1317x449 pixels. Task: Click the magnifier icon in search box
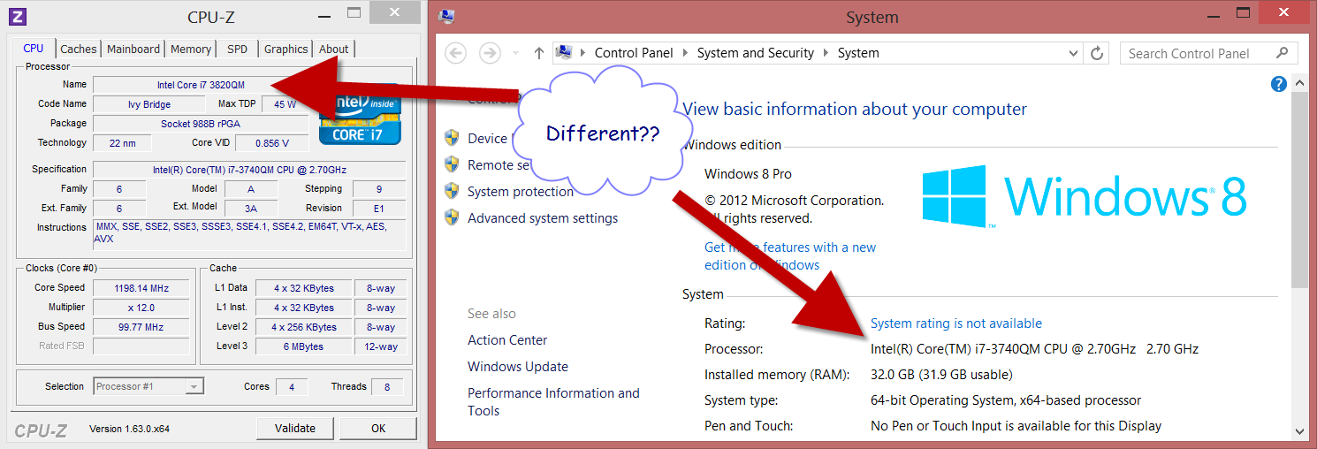coord(1283,53)
